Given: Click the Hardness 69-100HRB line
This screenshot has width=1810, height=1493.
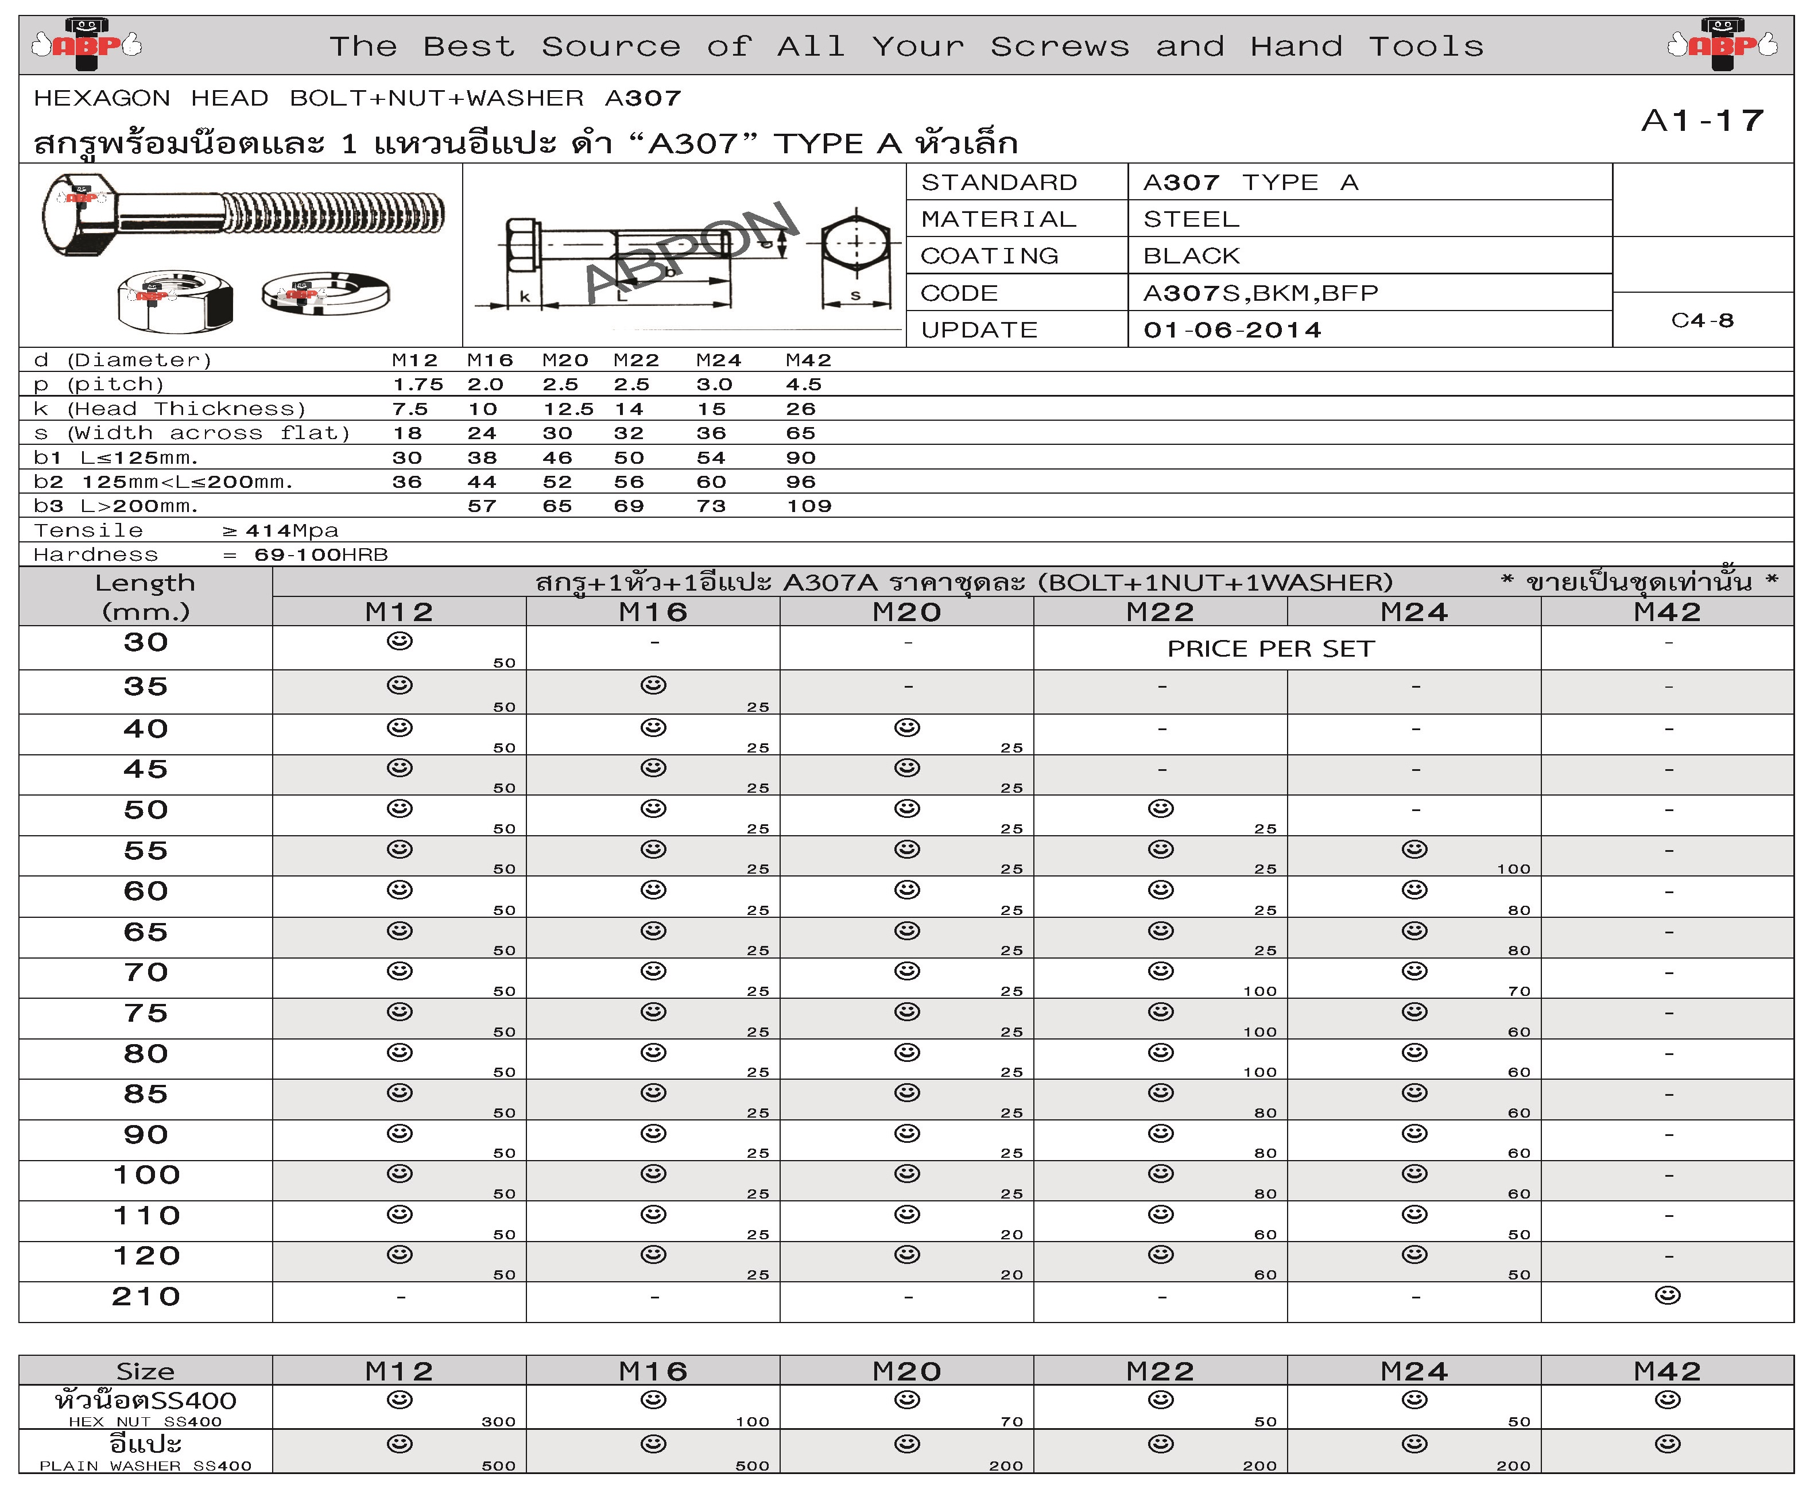Looking at the screenshot, I should pyautogui.click(x=211, y=554).
